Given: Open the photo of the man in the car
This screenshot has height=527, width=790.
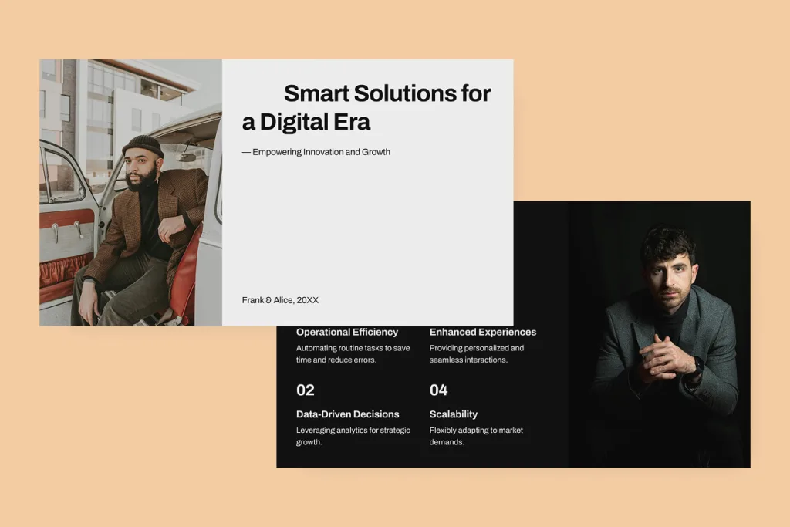Looking at the screenshot, I should (131, 189).
